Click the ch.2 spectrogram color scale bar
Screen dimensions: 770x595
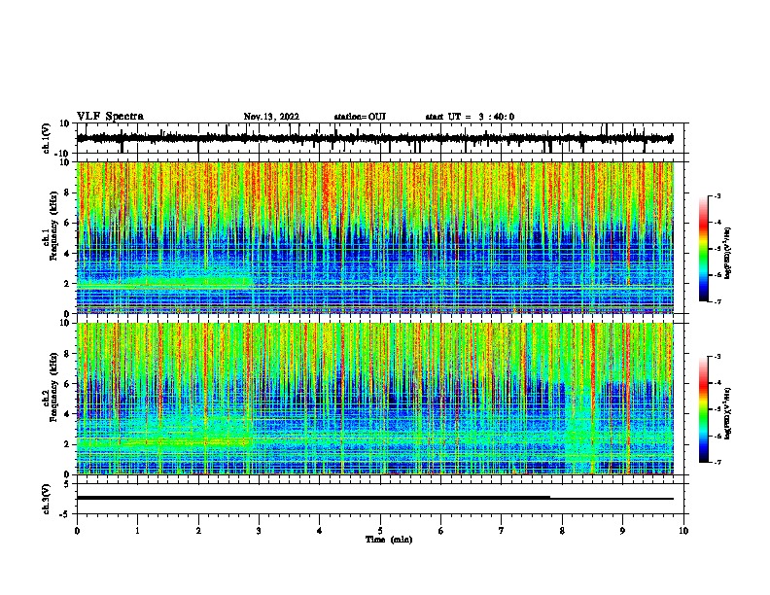pos(703,409)
